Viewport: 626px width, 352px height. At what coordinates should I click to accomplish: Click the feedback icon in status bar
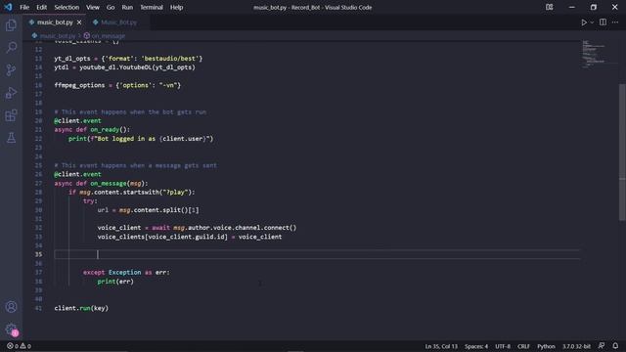[602, 346]
